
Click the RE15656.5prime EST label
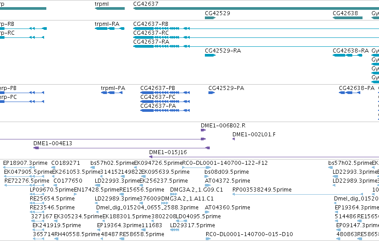click(142, 190)
